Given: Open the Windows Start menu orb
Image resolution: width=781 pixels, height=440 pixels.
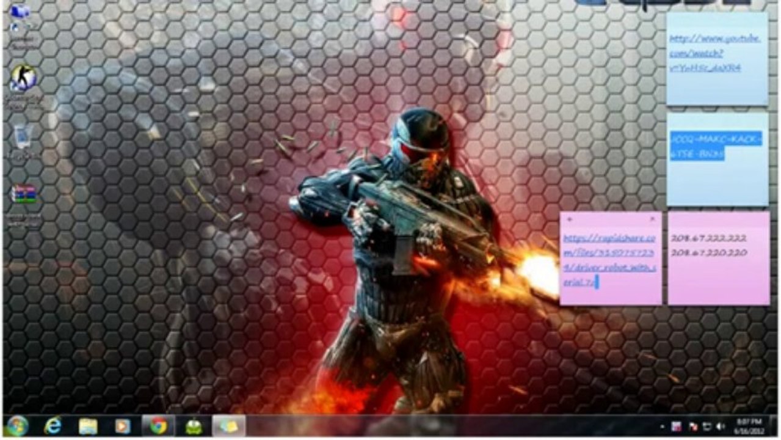Looking at the screenshot, I should [17, 425].
